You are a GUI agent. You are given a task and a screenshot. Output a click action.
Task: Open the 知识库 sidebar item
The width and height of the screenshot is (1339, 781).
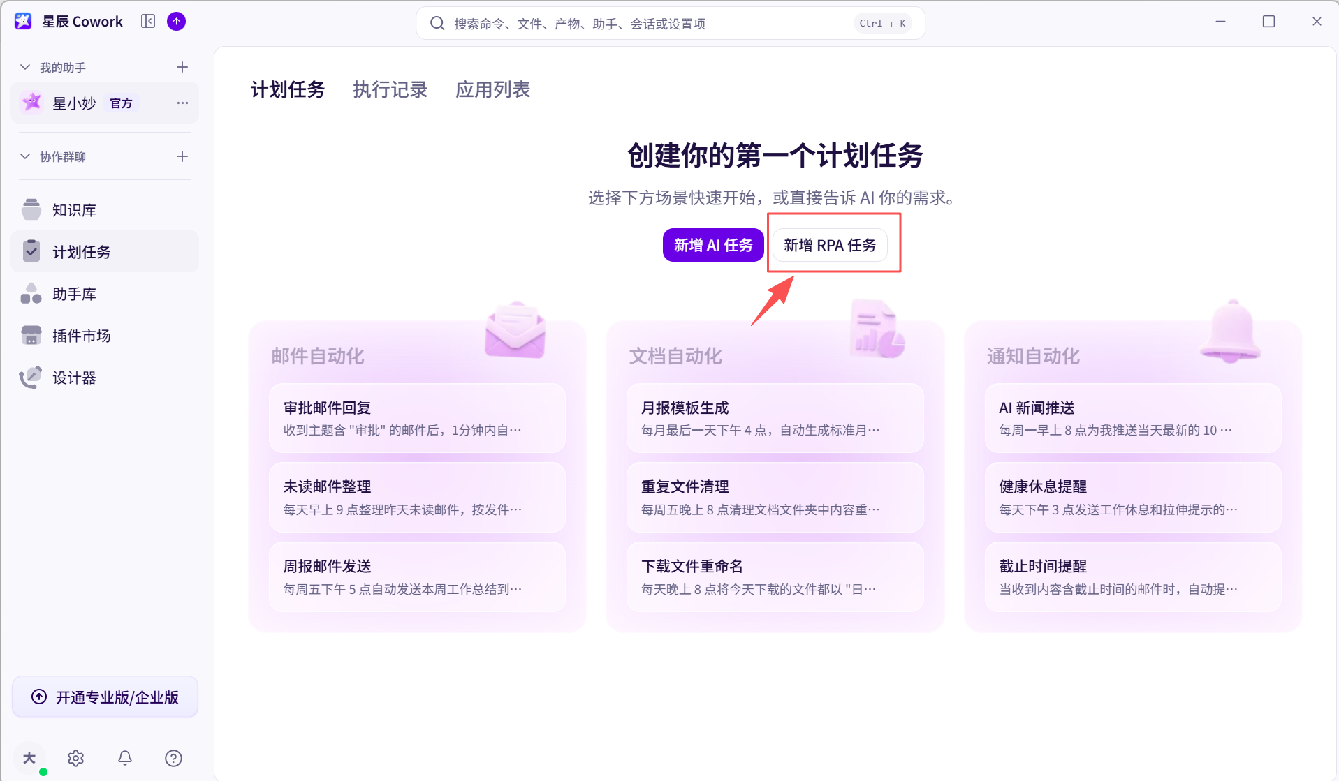[105, 209]
